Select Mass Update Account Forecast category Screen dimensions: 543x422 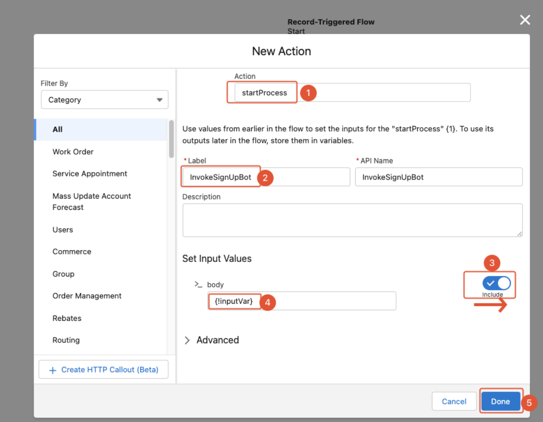click(x=92, y=202)
